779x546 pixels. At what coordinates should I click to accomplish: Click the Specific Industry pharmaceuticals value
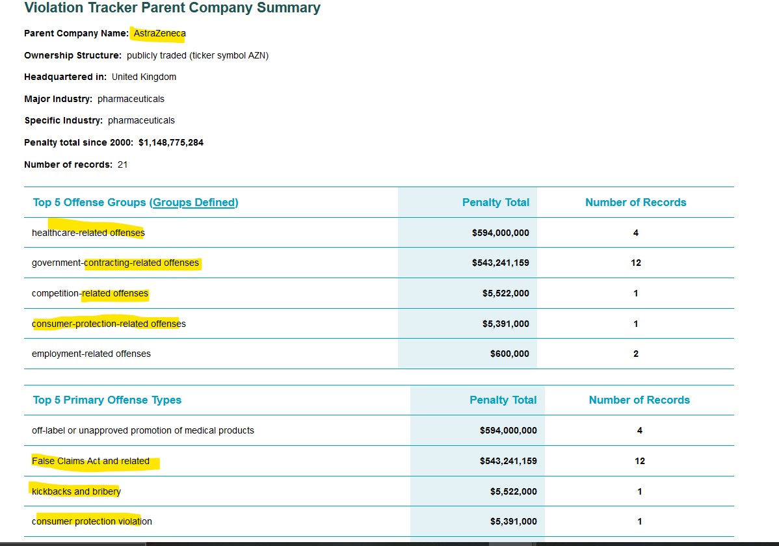(x=141, y=120)
